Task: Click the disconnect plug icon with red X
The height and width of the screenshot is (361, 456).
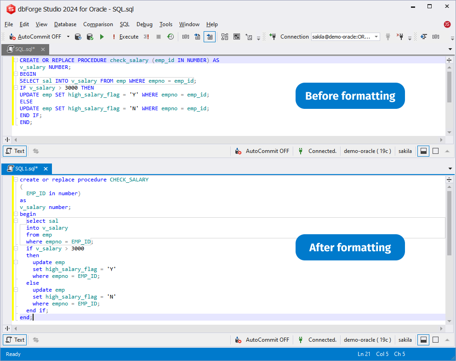Action: [x=400, y=37]
